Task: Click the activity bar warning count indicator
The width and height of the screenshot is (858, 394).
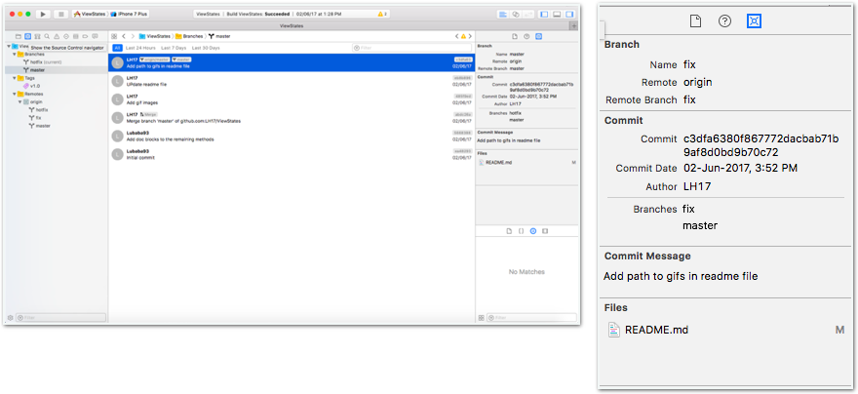Action: point(382,14)
